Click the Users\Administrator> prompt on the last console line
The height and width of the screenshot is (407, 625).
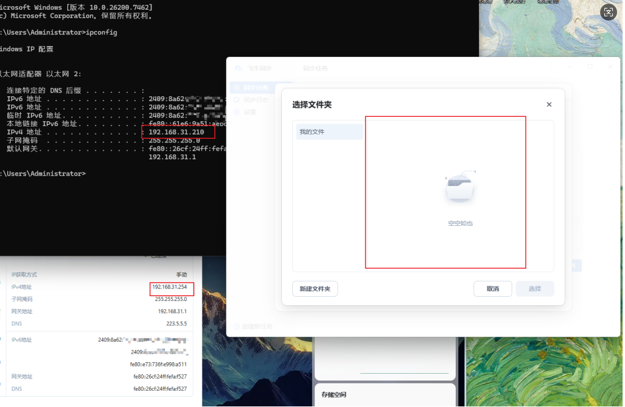tap(43, 174)
